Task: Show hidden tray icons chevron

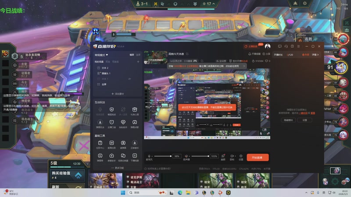Action: click(306, 193)
